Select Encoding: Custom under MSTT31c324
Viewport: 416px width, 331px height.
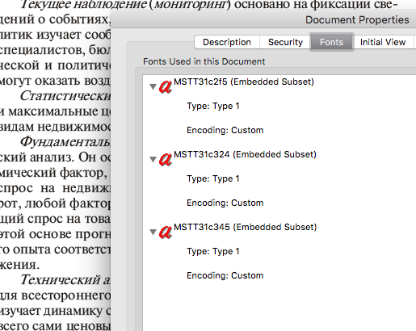pyautogui.click(x=225, y=203)
